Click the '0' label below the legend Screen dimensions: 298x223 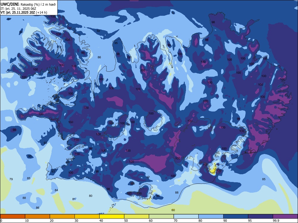1,221
